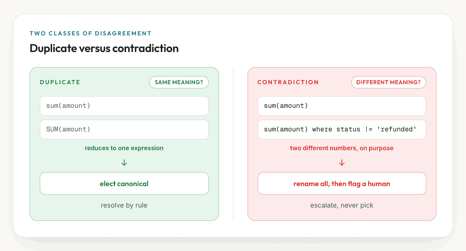Click sum(amount) field in Contradiction panel
Image resolution: width=466 pixels, height=251 pixels.
click(342, 106)
